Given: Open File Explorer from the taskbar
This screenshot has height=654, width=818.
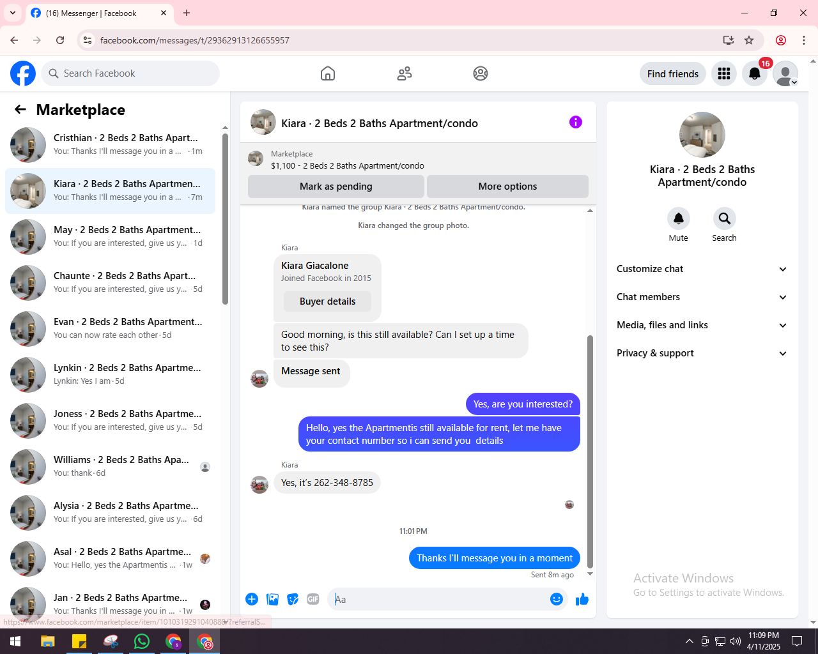Looking at the screenshot, I should [x=48, y=641].
